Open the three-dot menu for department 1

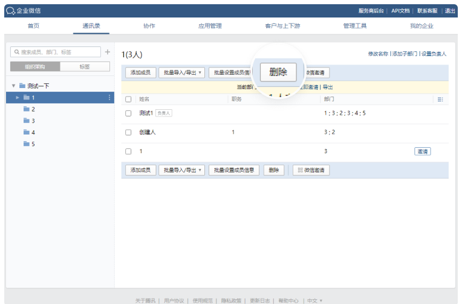pyautogui.click(x=109, y=97)
